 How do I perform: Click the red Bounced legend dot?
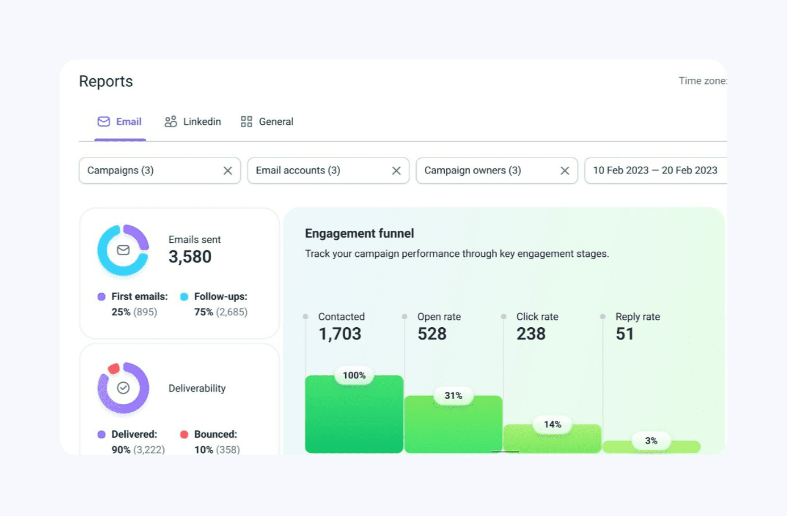184,434
